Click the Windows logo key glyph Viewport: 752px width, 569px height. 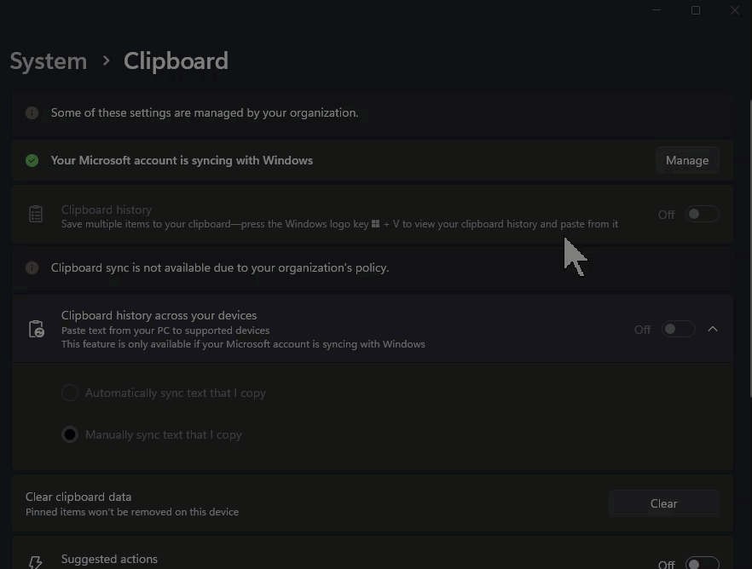(x=375, y=224)
